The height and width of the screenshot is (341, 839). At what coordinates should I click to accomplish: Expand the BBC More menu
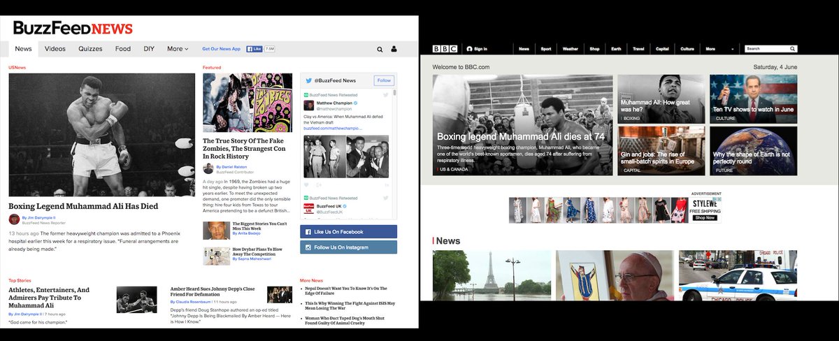(719, 49)
